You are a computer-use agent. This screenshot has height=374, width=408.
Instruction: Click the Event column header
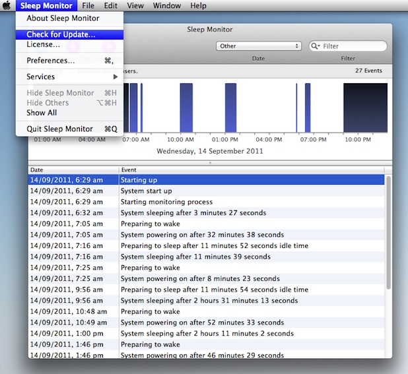pyautogui.click(x=252, y=170)
